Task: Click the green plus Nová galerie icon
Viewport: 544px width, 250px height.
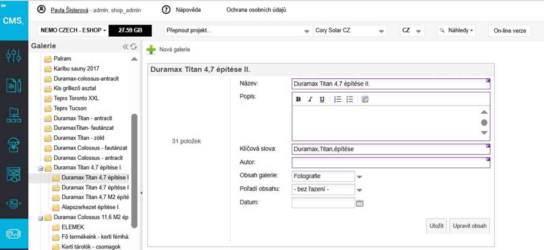Action: (x=151, y=50)
